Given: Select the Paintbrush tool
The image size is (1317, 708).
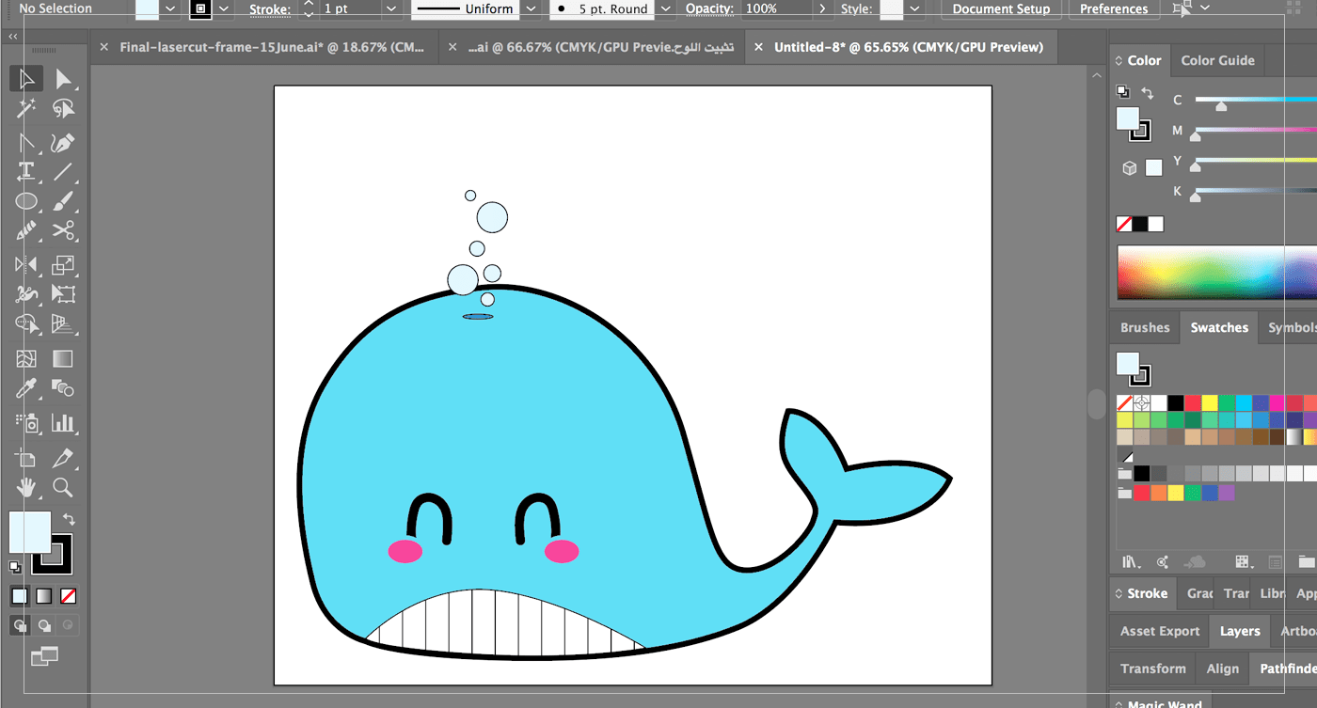Looking at the screenshot, I should click(x=63, y=201).
